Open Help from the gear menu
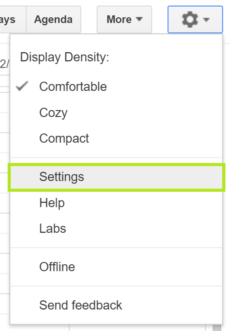The image size is (230, 331). (52, 203)
